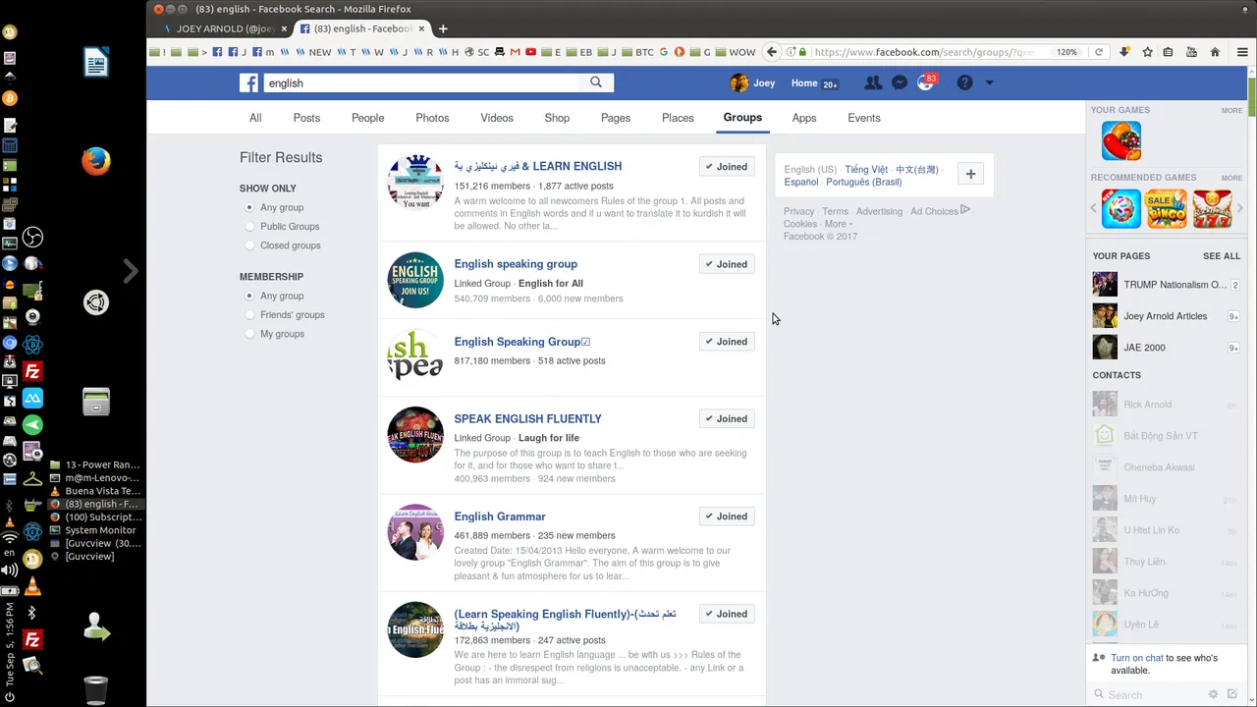1257x707 pixels.
Task: Open the 777 slots recommended game icon
Action: pyautogui.click(x=1212, y=209)
